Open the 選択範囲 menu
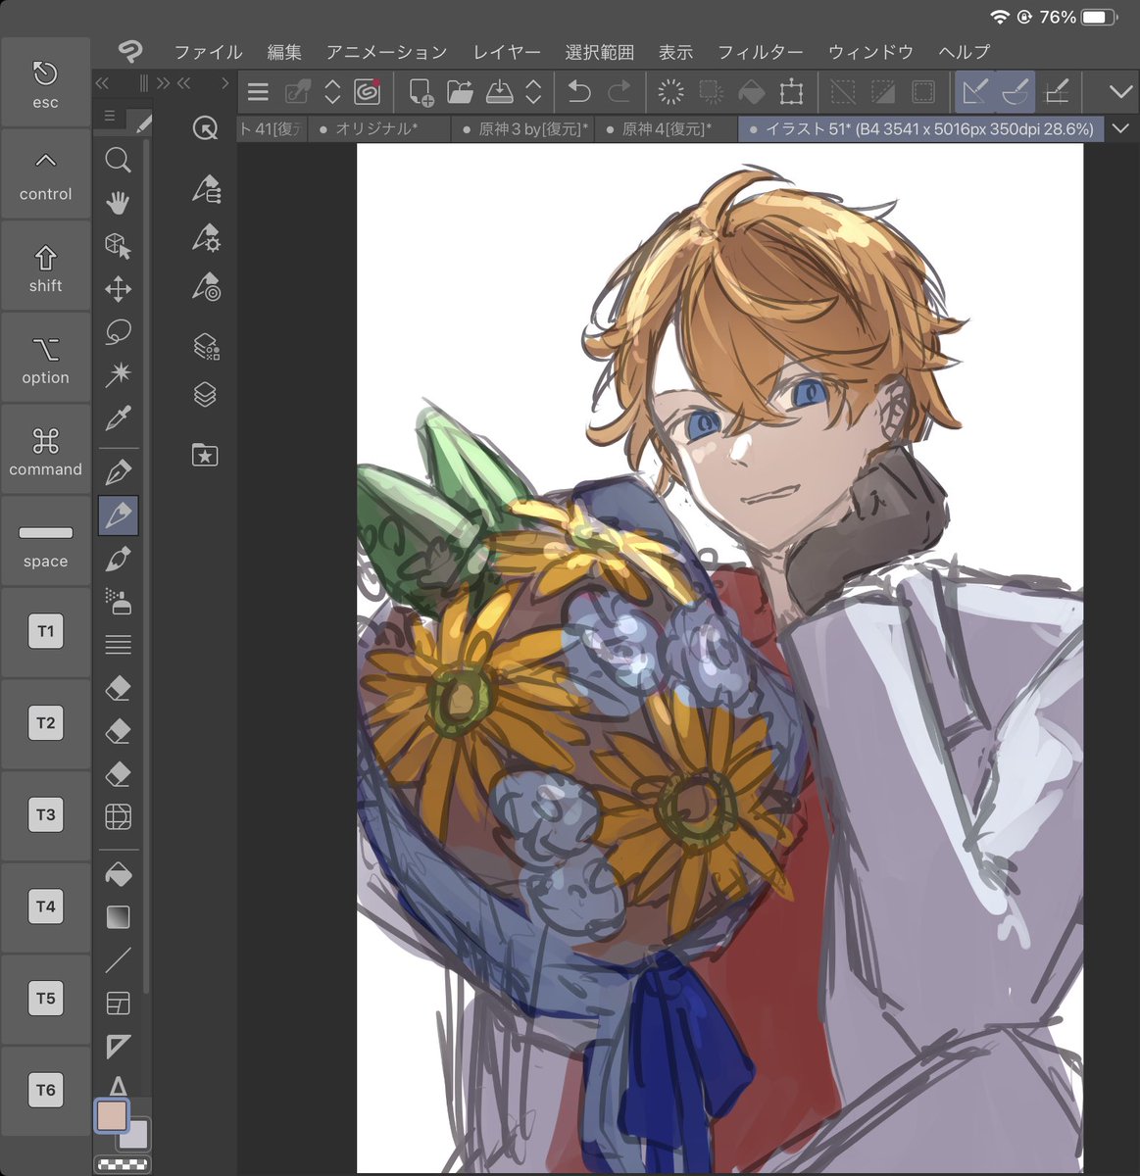This screenshot has width=1140, height=1176. coord(600,53)
